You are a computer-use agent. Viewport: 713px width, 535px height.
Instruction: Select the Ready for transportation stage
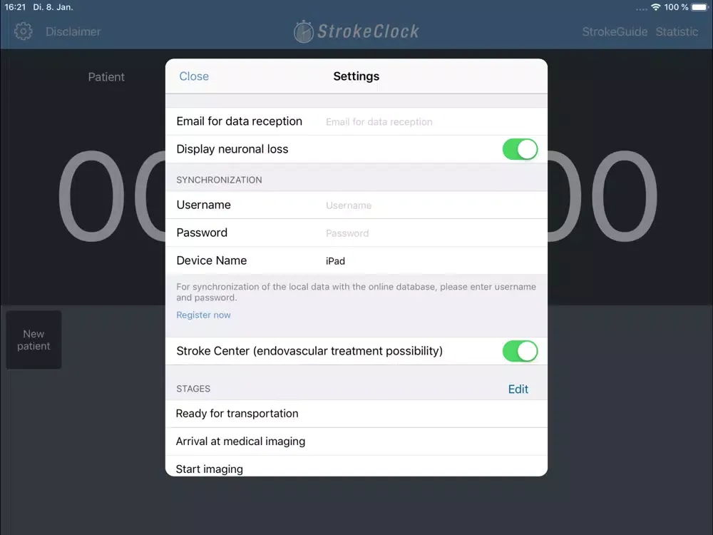356,414
